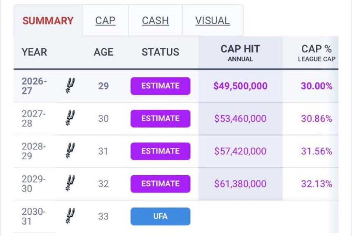352x236 pixels.
Task: Click the CAP % LEAGUE CAP header
Action: (316, 53)
